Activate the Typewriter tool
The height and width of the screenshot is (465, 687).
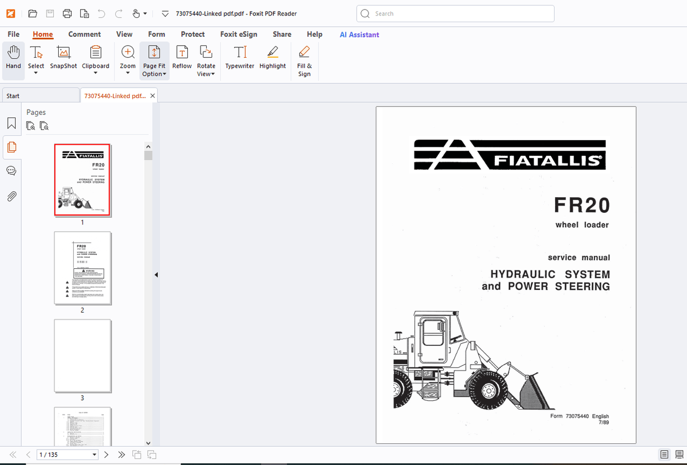pos(239,58)
